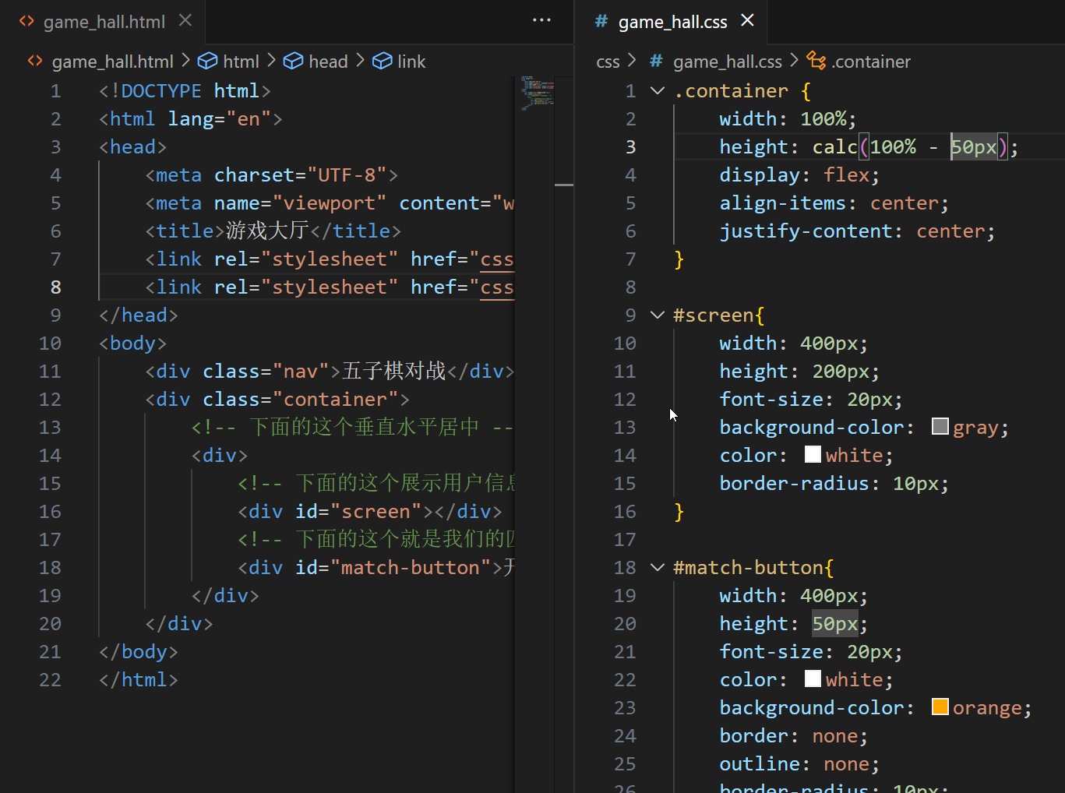Click the display: flex declaration
Viewport: 1065px width, 793px height.
click(799, 175)
